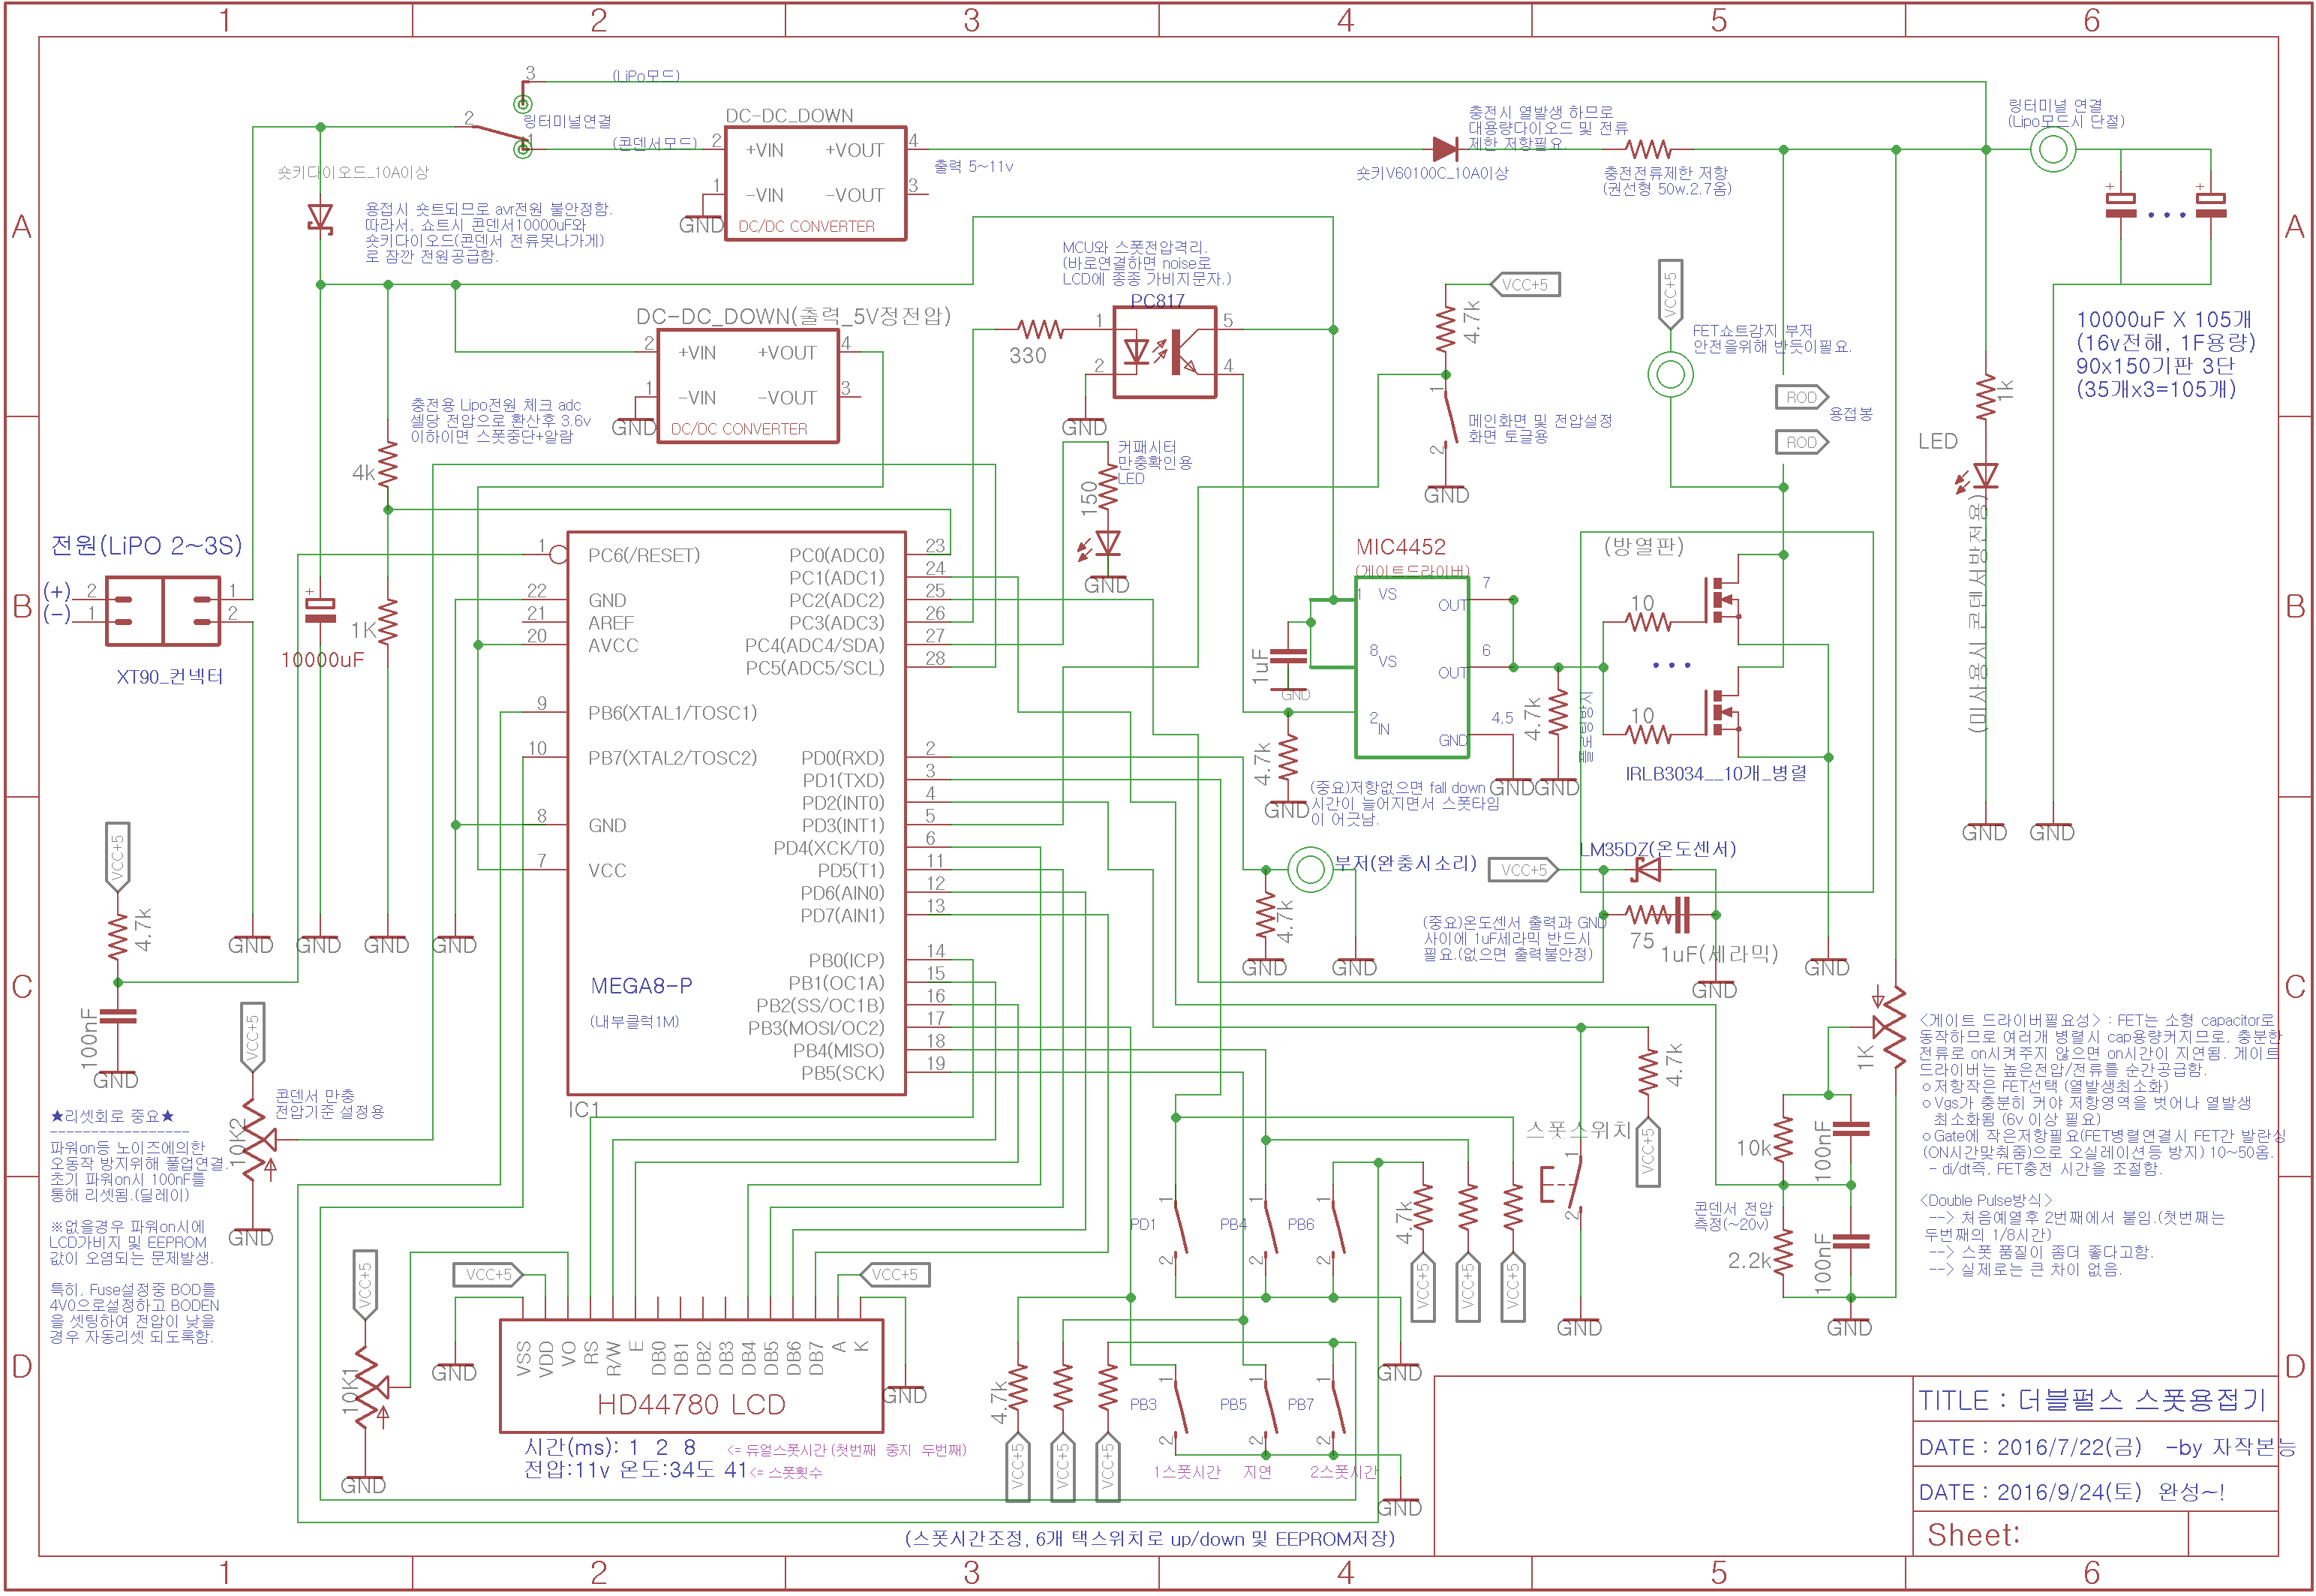Click the LM35DZ temperature sensor symbol
This screenshot has height=1596, width=2316.
1645,869
